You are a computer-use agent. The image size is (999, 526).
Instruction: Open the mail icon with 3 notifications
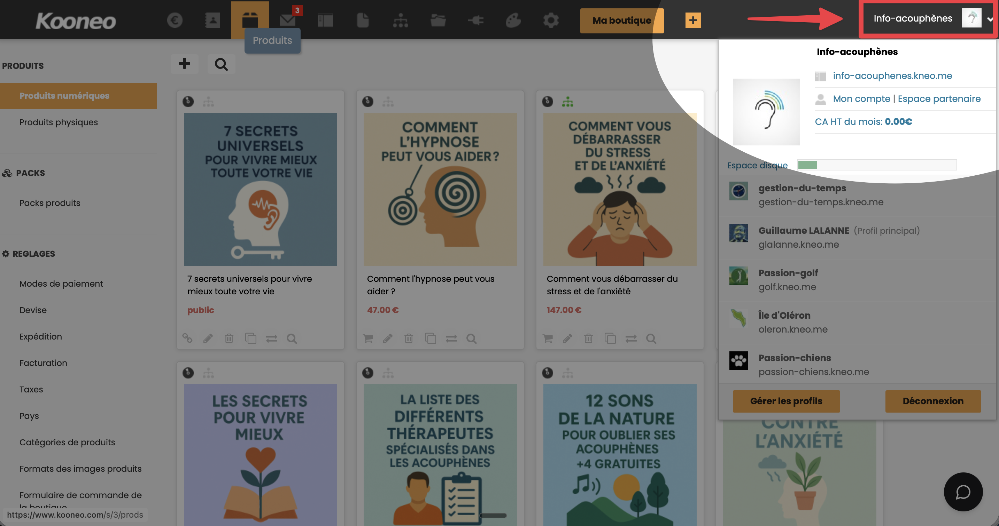coord(288,20)
